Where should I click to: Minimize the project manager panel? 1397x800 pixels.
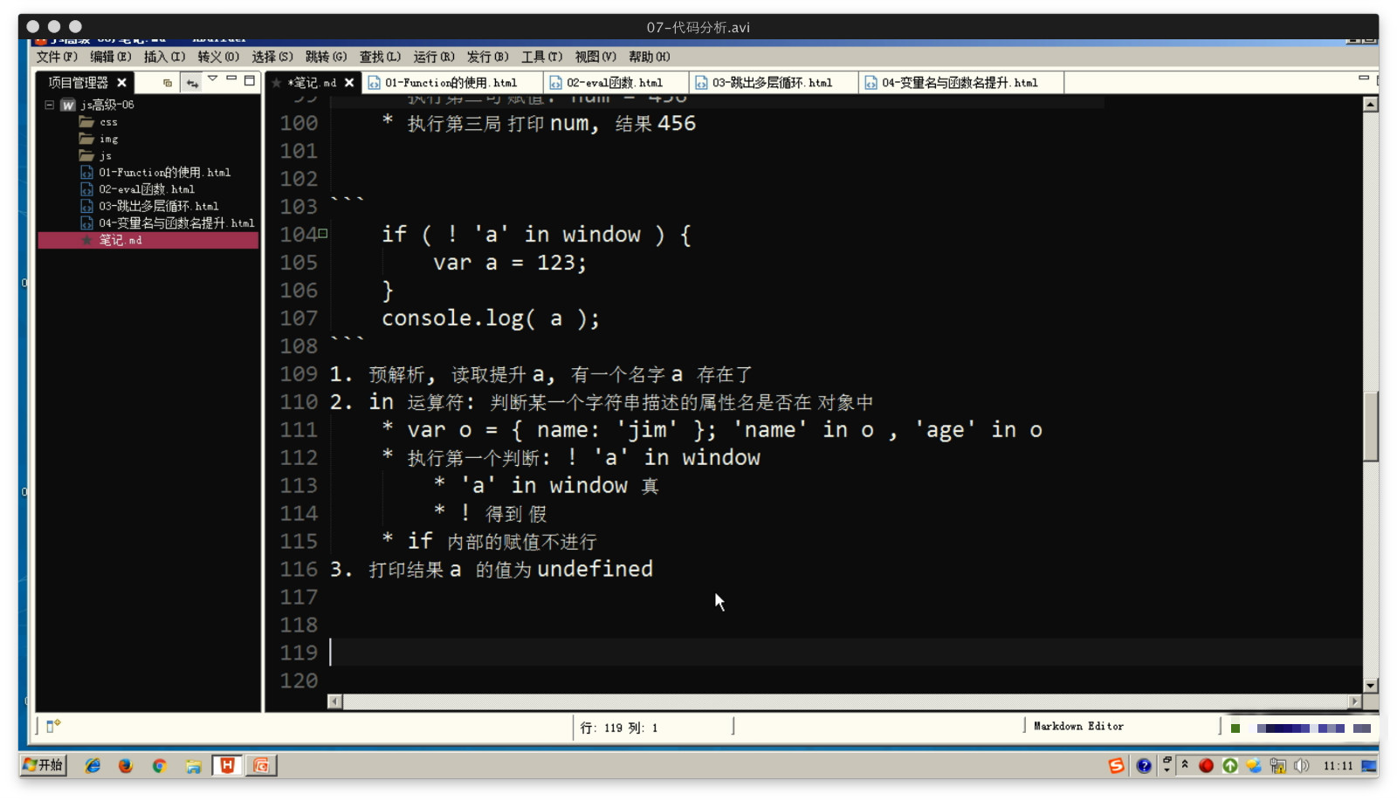click(x=231, y=79)
